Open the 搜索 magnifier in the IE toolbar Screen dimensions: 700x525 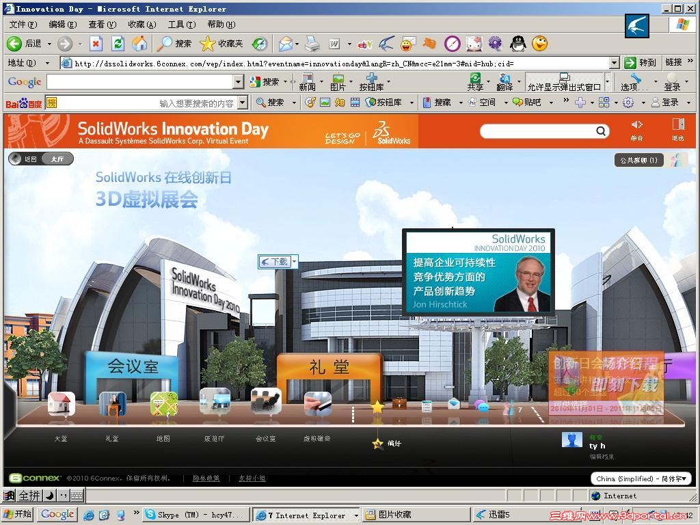point(174,43)
